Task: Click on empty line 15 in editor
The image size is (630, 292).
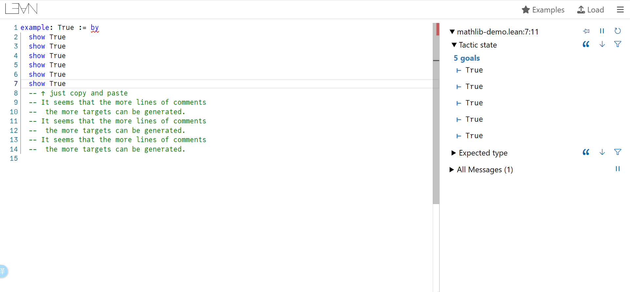Action: 226,158
